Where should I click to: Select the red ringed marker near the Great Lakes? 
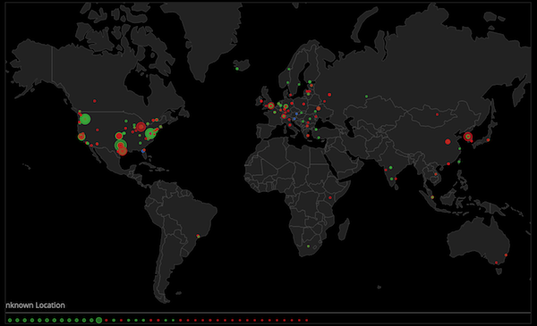point(141,127)
